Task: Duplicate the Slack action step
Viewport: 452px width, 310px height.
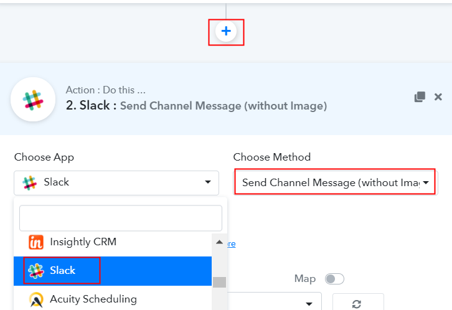Action: click(x=420, y=97)
